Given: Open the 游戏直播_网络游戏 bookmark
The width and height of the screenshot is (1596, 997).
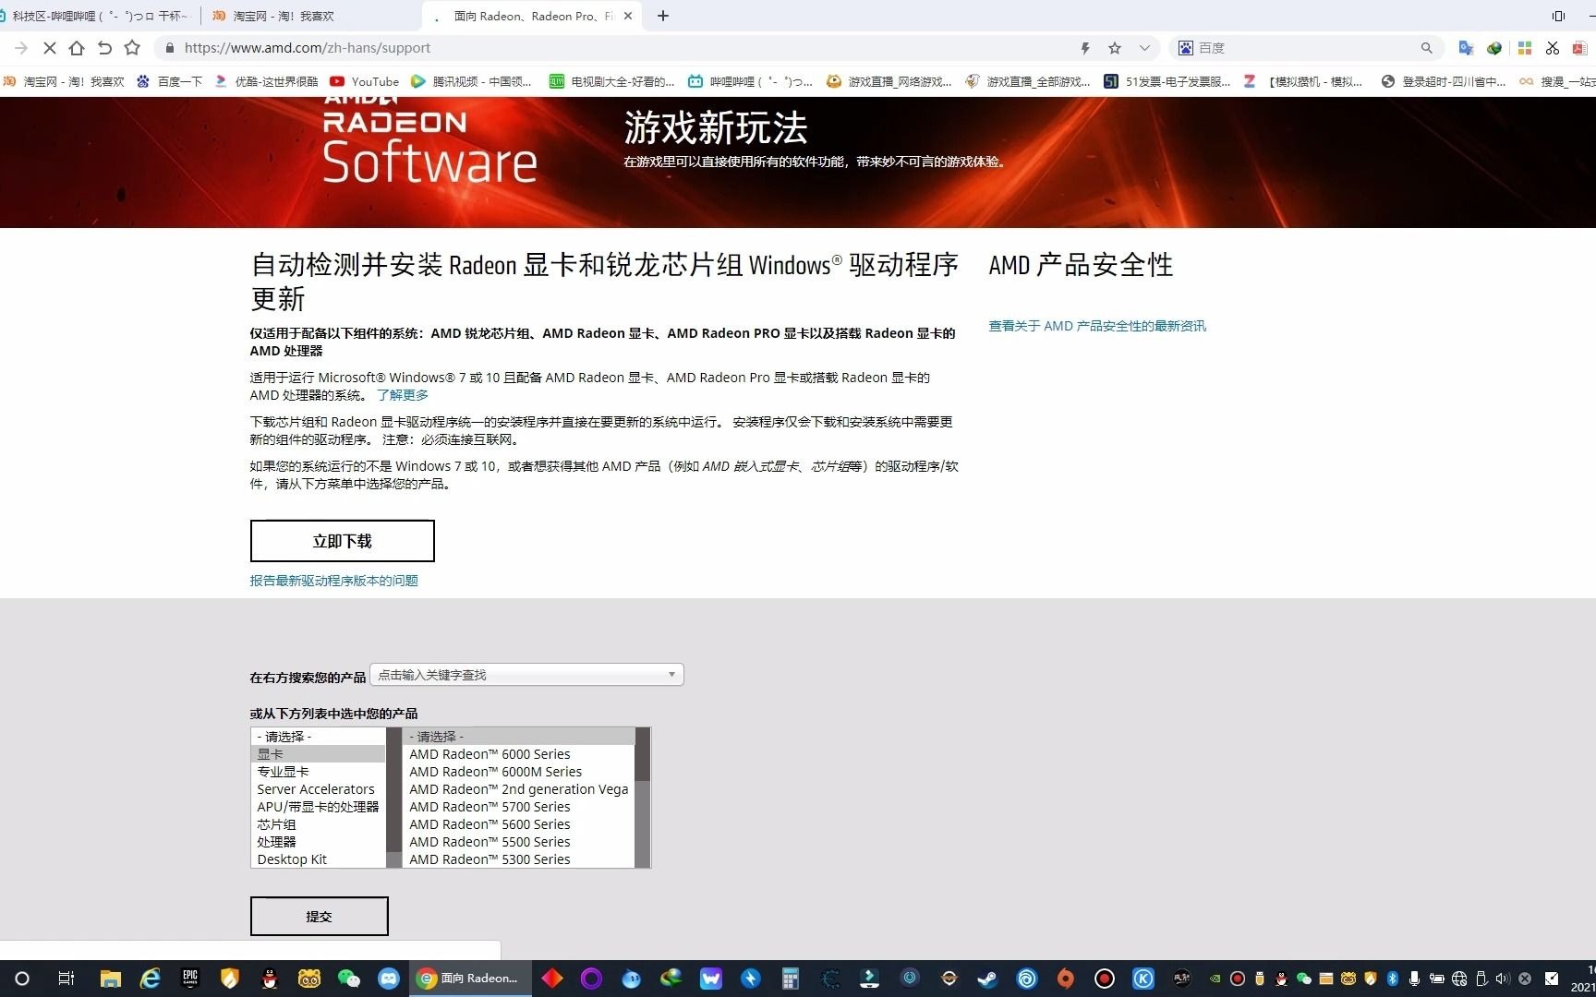Looking at the screenshot, I should coord(889,81).
